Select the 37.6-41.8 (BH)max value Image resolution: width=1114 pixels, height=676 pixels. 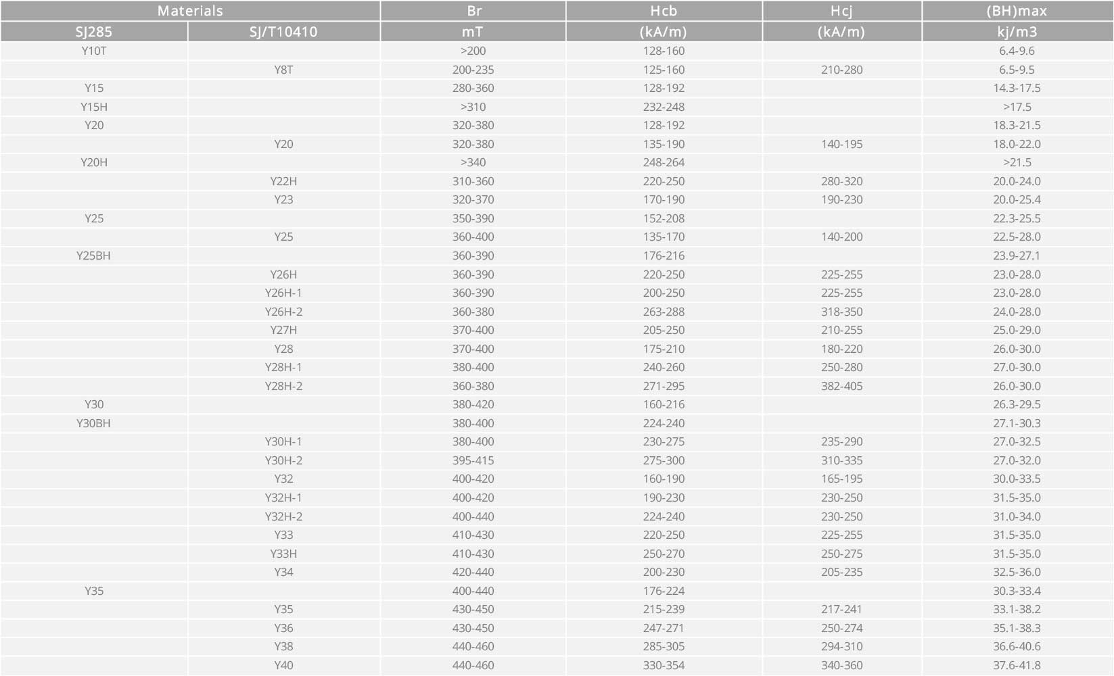point(1017,665)
